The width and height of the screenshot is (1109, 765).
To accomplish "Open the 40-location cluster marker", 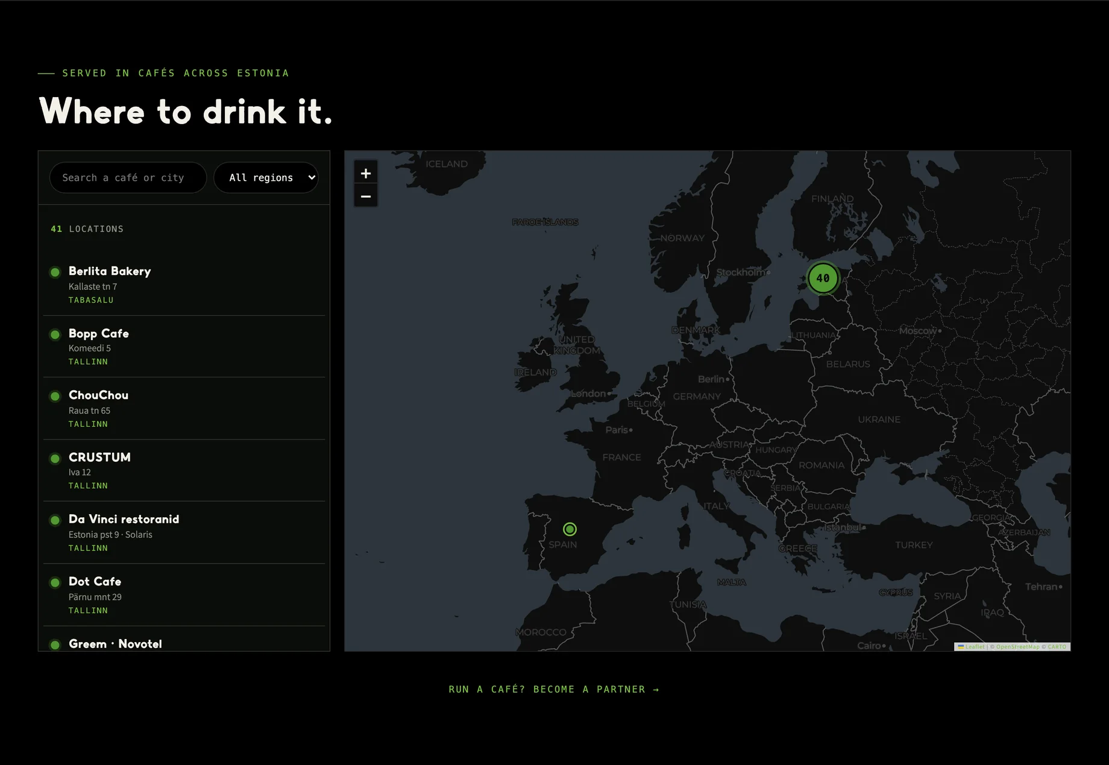I will [x=823, y=279].
